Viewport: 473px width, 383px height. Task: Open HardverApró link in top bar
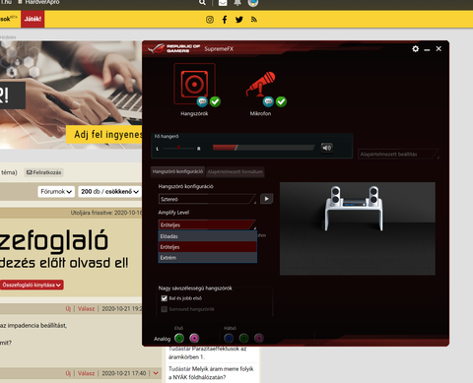tap(38, 2)
